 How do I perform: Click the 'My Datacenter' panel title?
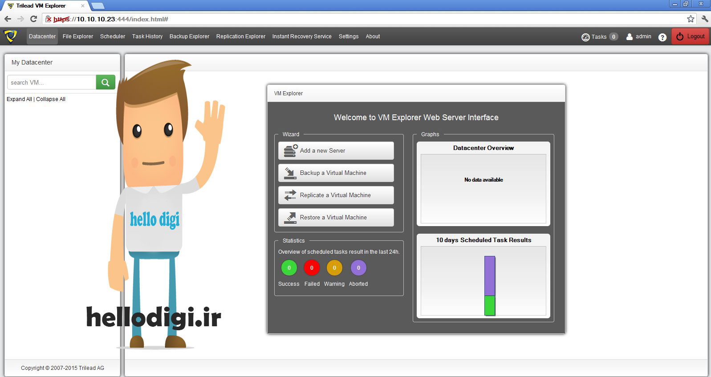pos(32,62)
